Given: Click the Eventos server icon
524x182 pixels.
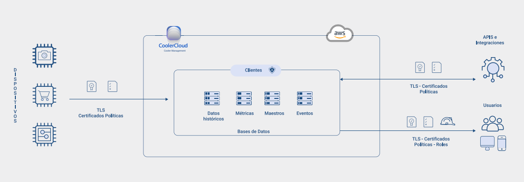Looking at the screenshot, I should click(x=305, y=98).
